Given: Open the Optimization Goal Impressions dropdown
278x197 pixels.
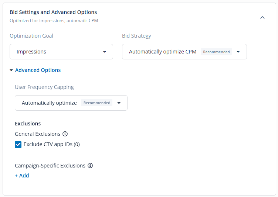Looking at the screenshot, I should pos(61,52).
